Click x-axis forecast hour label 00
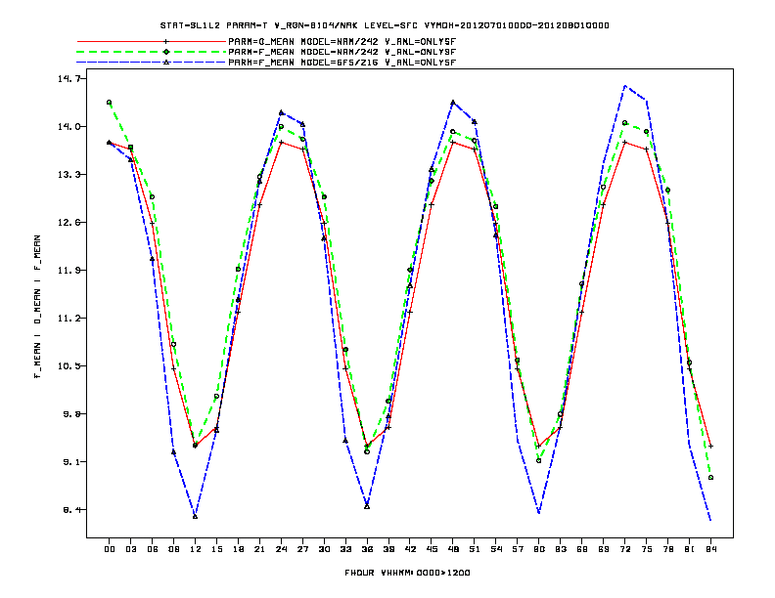The height and width of the screenshot is (598, 775). (x=110, y=549)
